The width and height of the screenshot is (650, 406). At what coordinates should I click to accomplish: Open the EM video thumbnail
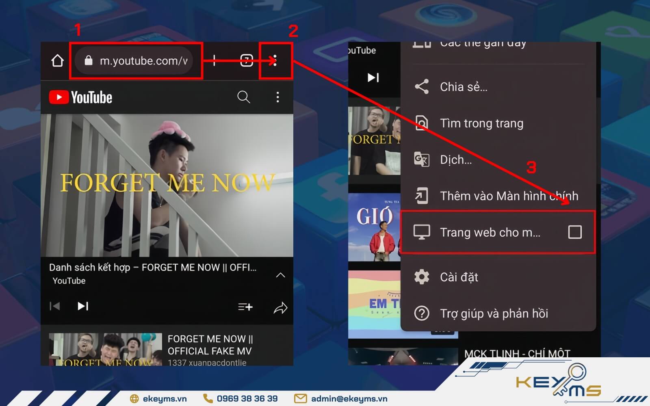click(x=375, y=304)
